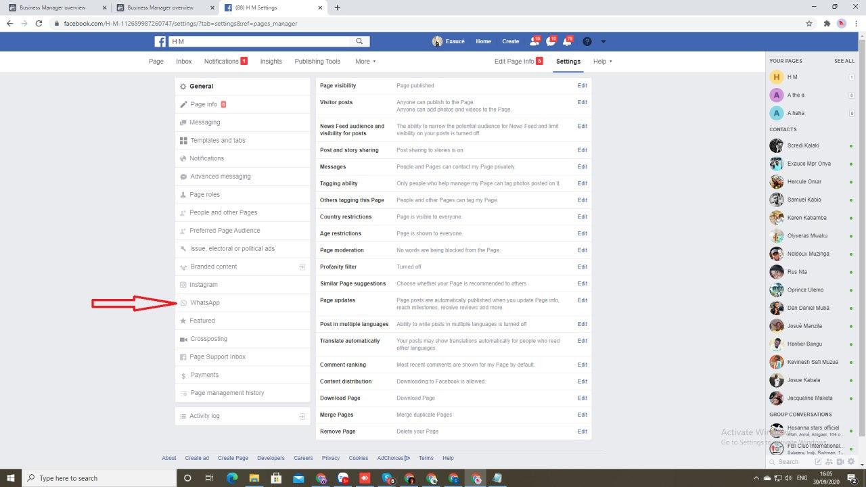The height and width of the screenshot is (487, 866).
Task: Open Messenger icon in top bar
Action: [551, 41]
